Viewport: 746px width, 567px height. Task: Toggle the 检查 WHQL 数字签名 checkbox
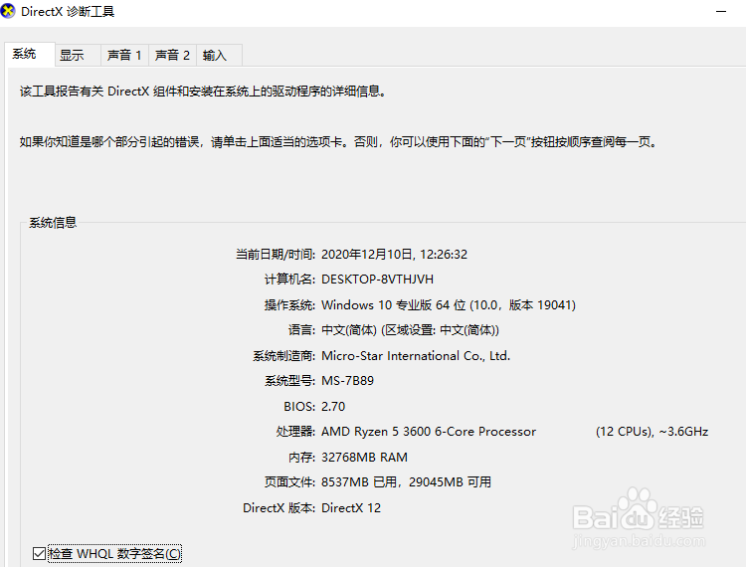click(x=39, y=554)
